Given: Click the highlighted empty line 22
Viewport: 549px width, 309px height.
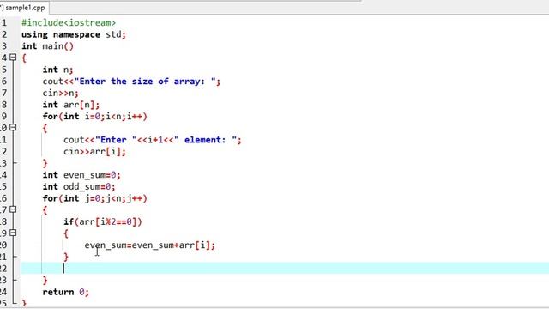Looking at the screenshot, I should [285, 269].
